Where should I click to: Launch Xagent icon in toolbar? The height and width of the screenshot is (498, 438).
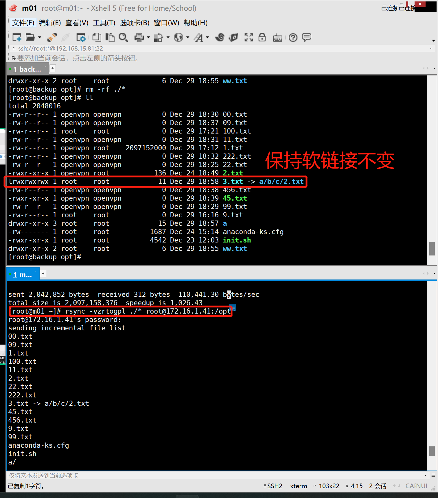pos(233,37)
